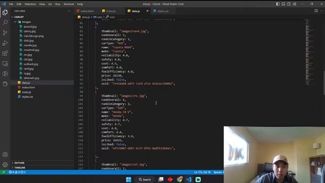Click the Spaces indentation status item
Viewport: 325px width, 183px height.
tap(218, 172)
